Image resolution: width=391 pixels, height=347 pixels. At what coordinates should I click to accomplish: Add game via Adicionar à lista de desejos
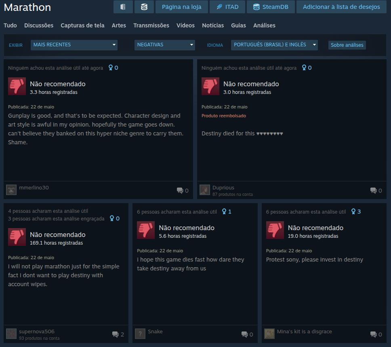[x=341, y=7]
